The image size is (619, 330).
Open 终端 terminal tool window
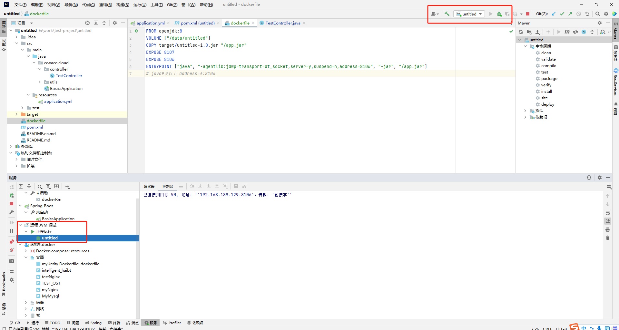coord(114,323)
